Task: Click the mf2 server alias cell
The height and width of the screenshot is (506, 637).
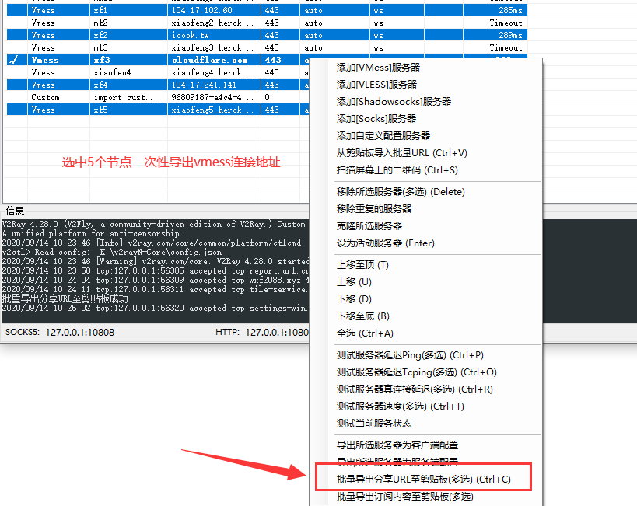Action: [100, 23]
